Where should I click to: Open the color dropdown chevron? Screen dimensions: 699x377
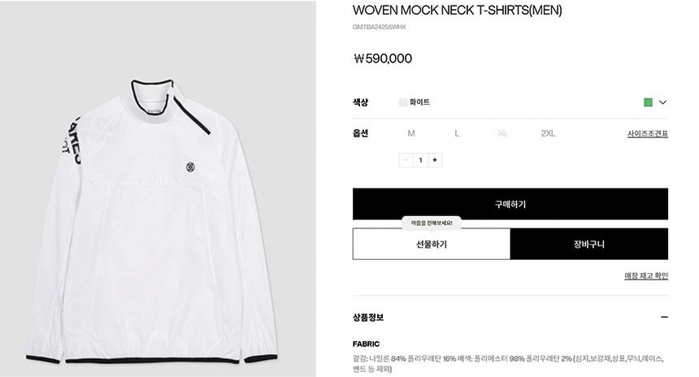tap(663, 102)
